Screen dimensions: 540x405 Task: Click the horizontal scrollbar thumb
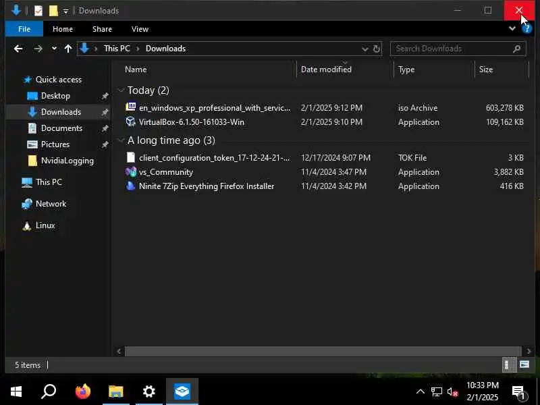pos(323,351)
